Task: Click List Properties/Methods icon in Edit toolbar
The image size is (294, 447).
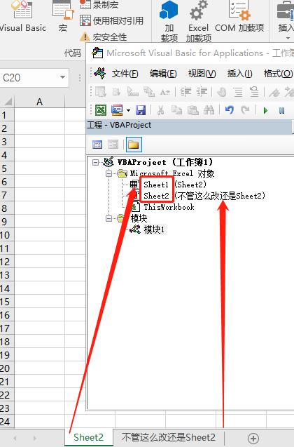Action: [x=101, y=92]
